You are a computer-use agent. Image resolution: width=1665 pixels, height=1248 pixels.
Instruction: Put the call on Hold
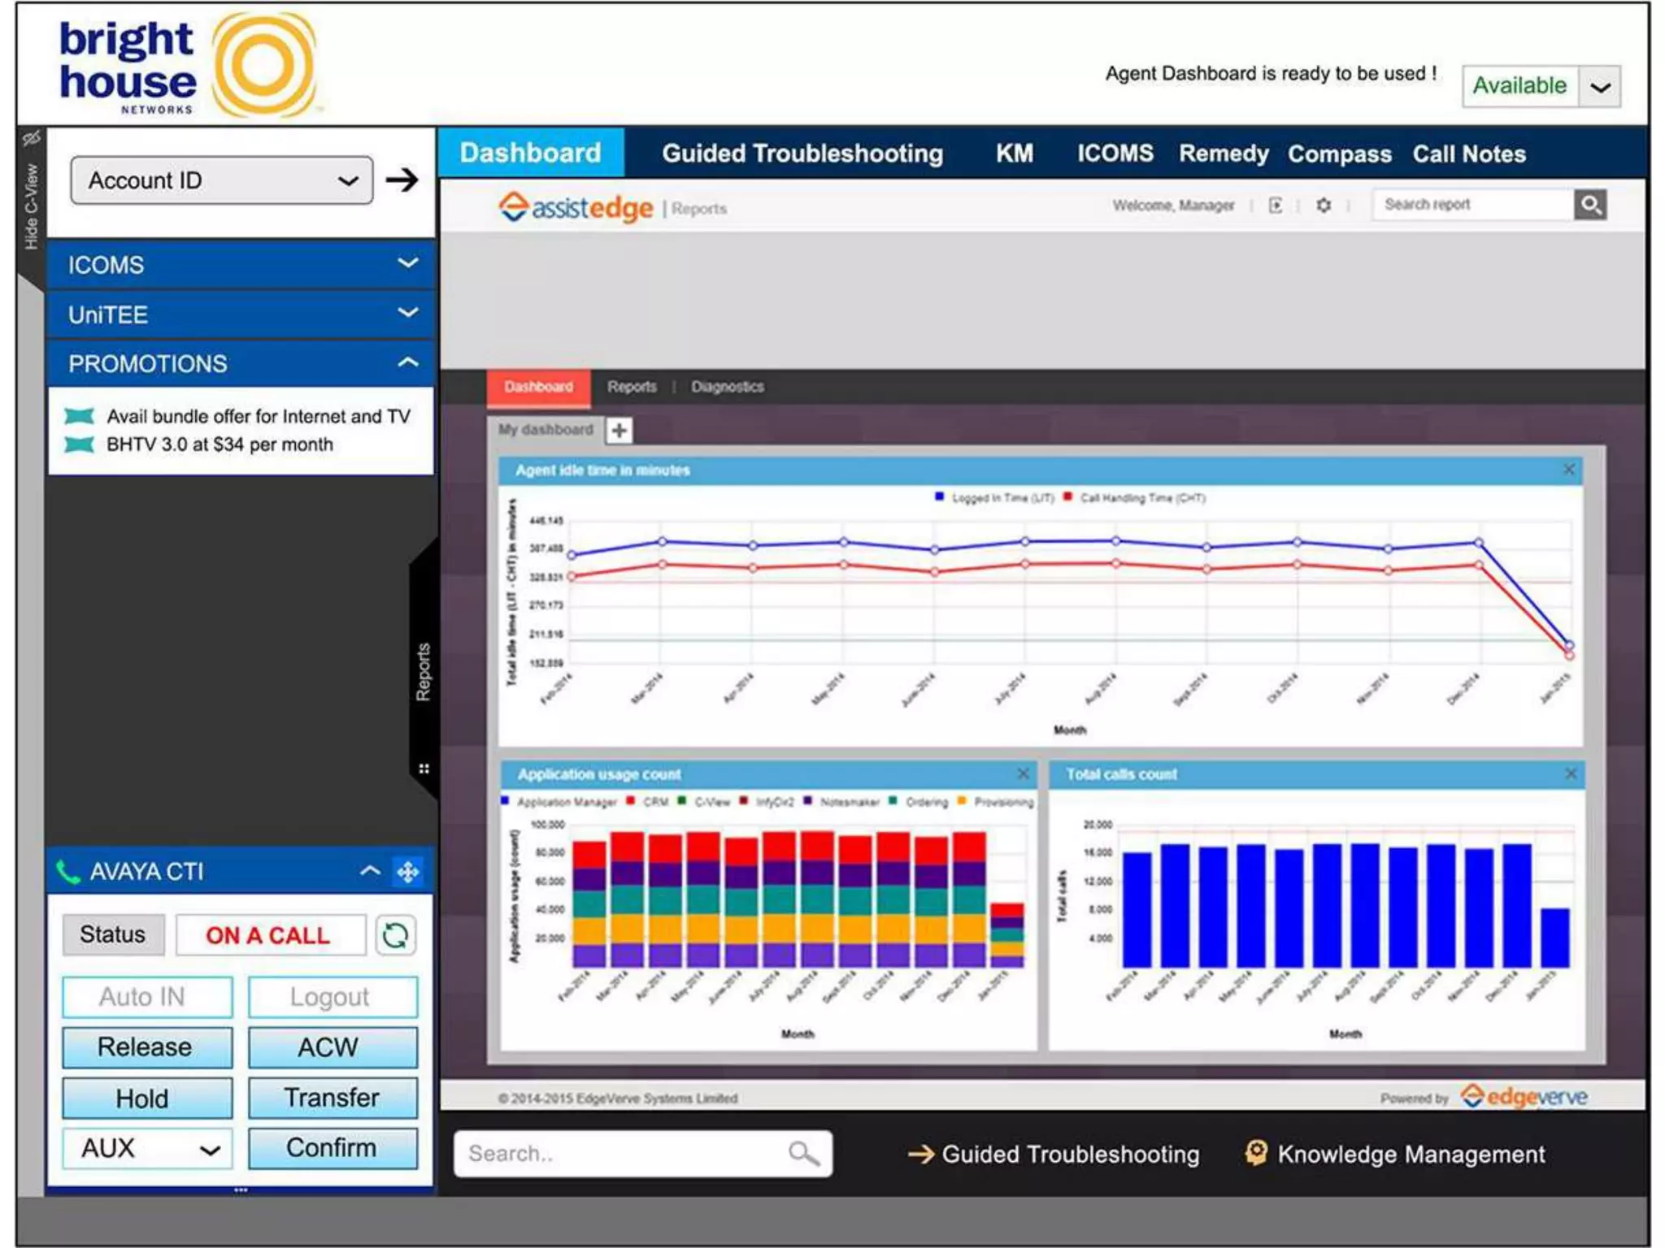click(x=146, y=1098)
